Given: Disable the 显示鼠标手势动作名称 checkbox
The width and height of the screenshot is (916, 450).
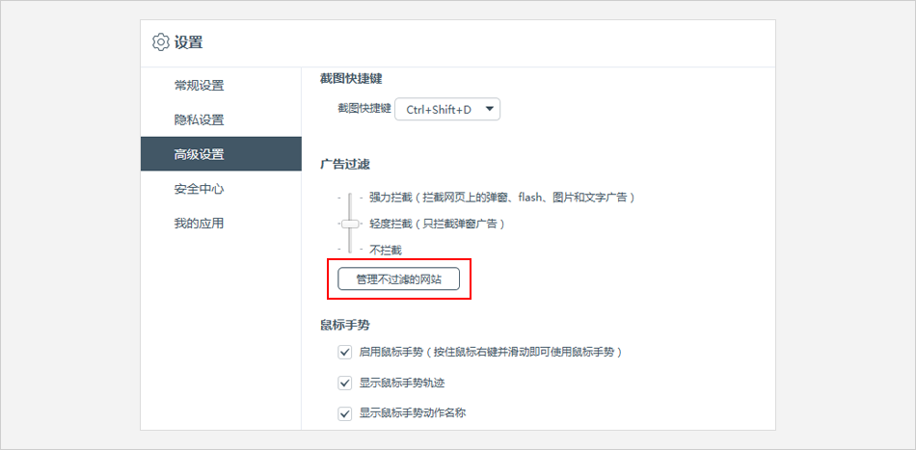Looking at the screenshot, I should 344,413.
